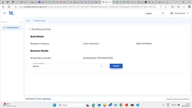The height and width of the screenshot is (108, 192).
Task: Open the hamburger menu icon
Action: 4,13
